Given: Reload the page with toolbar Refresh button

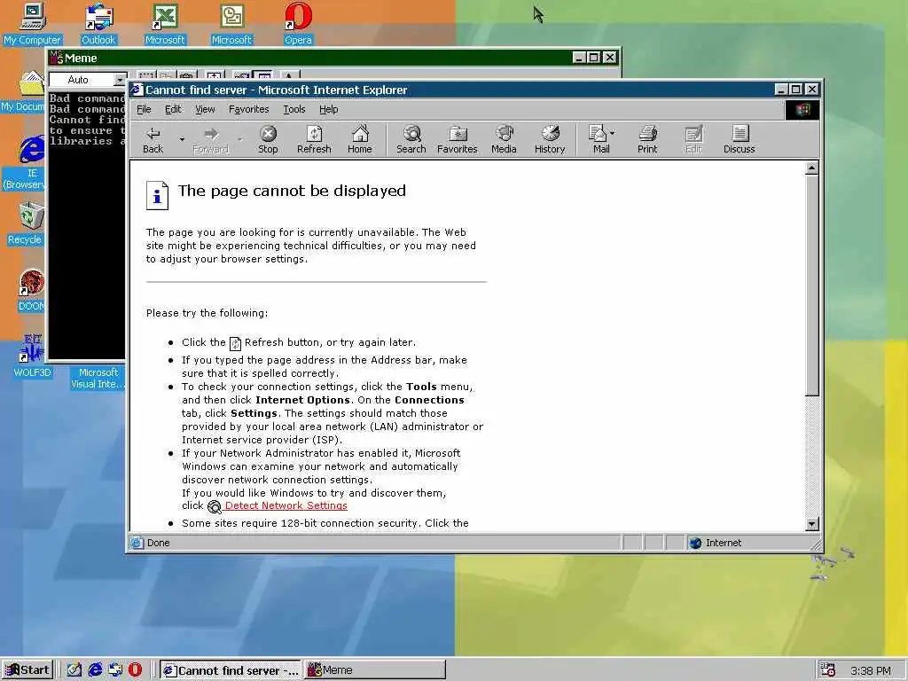Looking at the screenshot, I should tap(314, 139).
